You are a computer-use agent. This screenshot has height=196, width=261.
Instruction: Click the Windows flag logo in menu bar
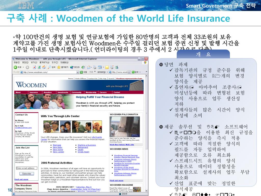pos(145,63)
